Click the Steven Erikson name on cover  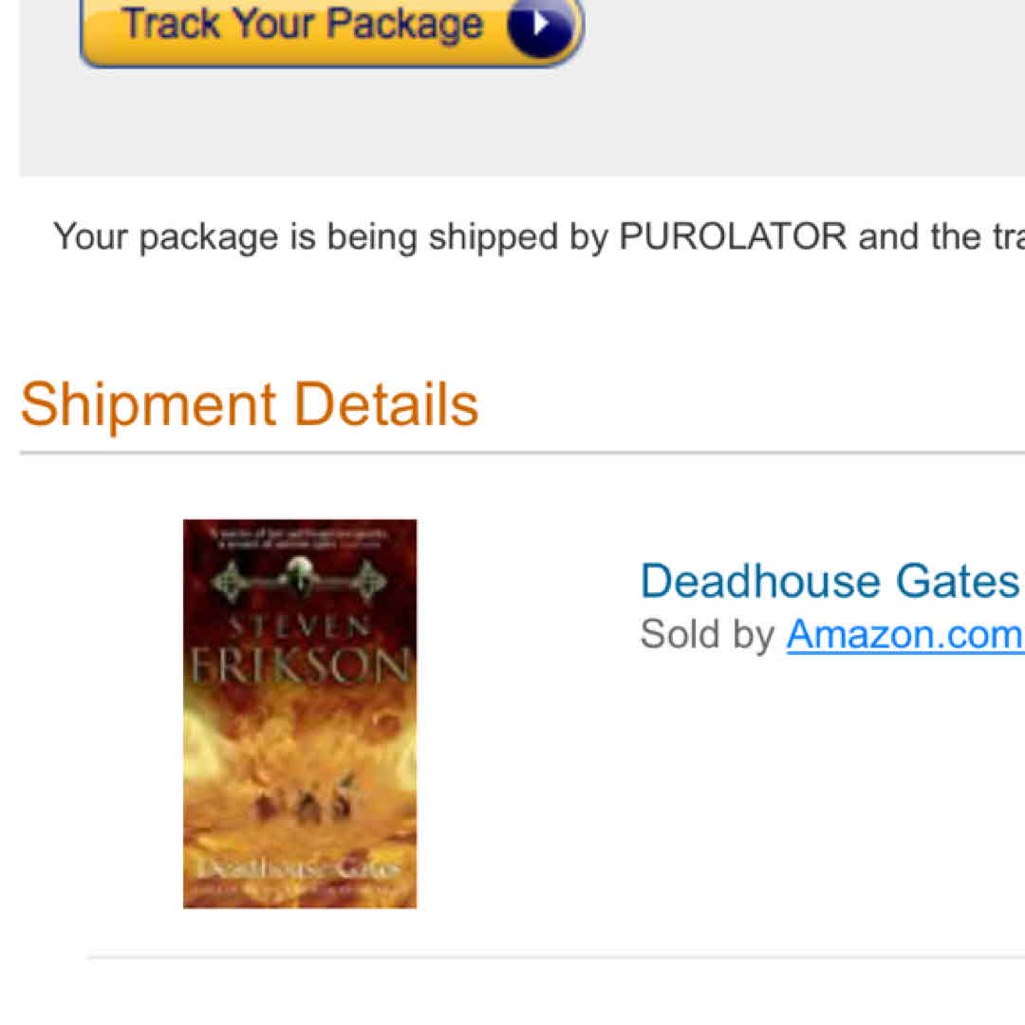[300, 643]
